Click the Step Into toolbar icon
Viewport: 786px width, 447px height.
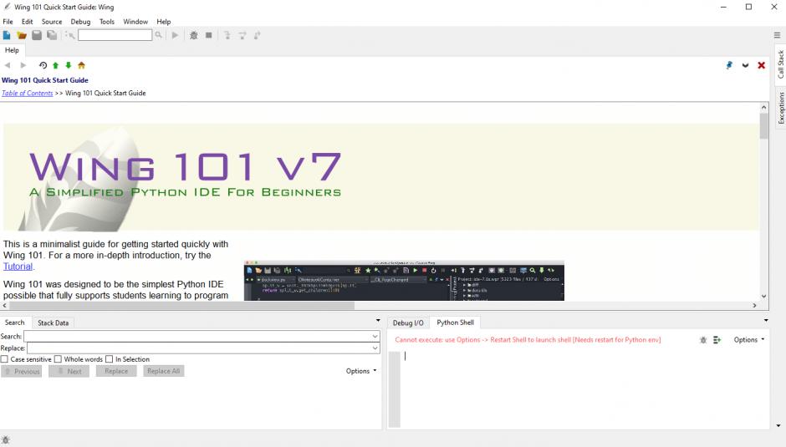point(227,35)
